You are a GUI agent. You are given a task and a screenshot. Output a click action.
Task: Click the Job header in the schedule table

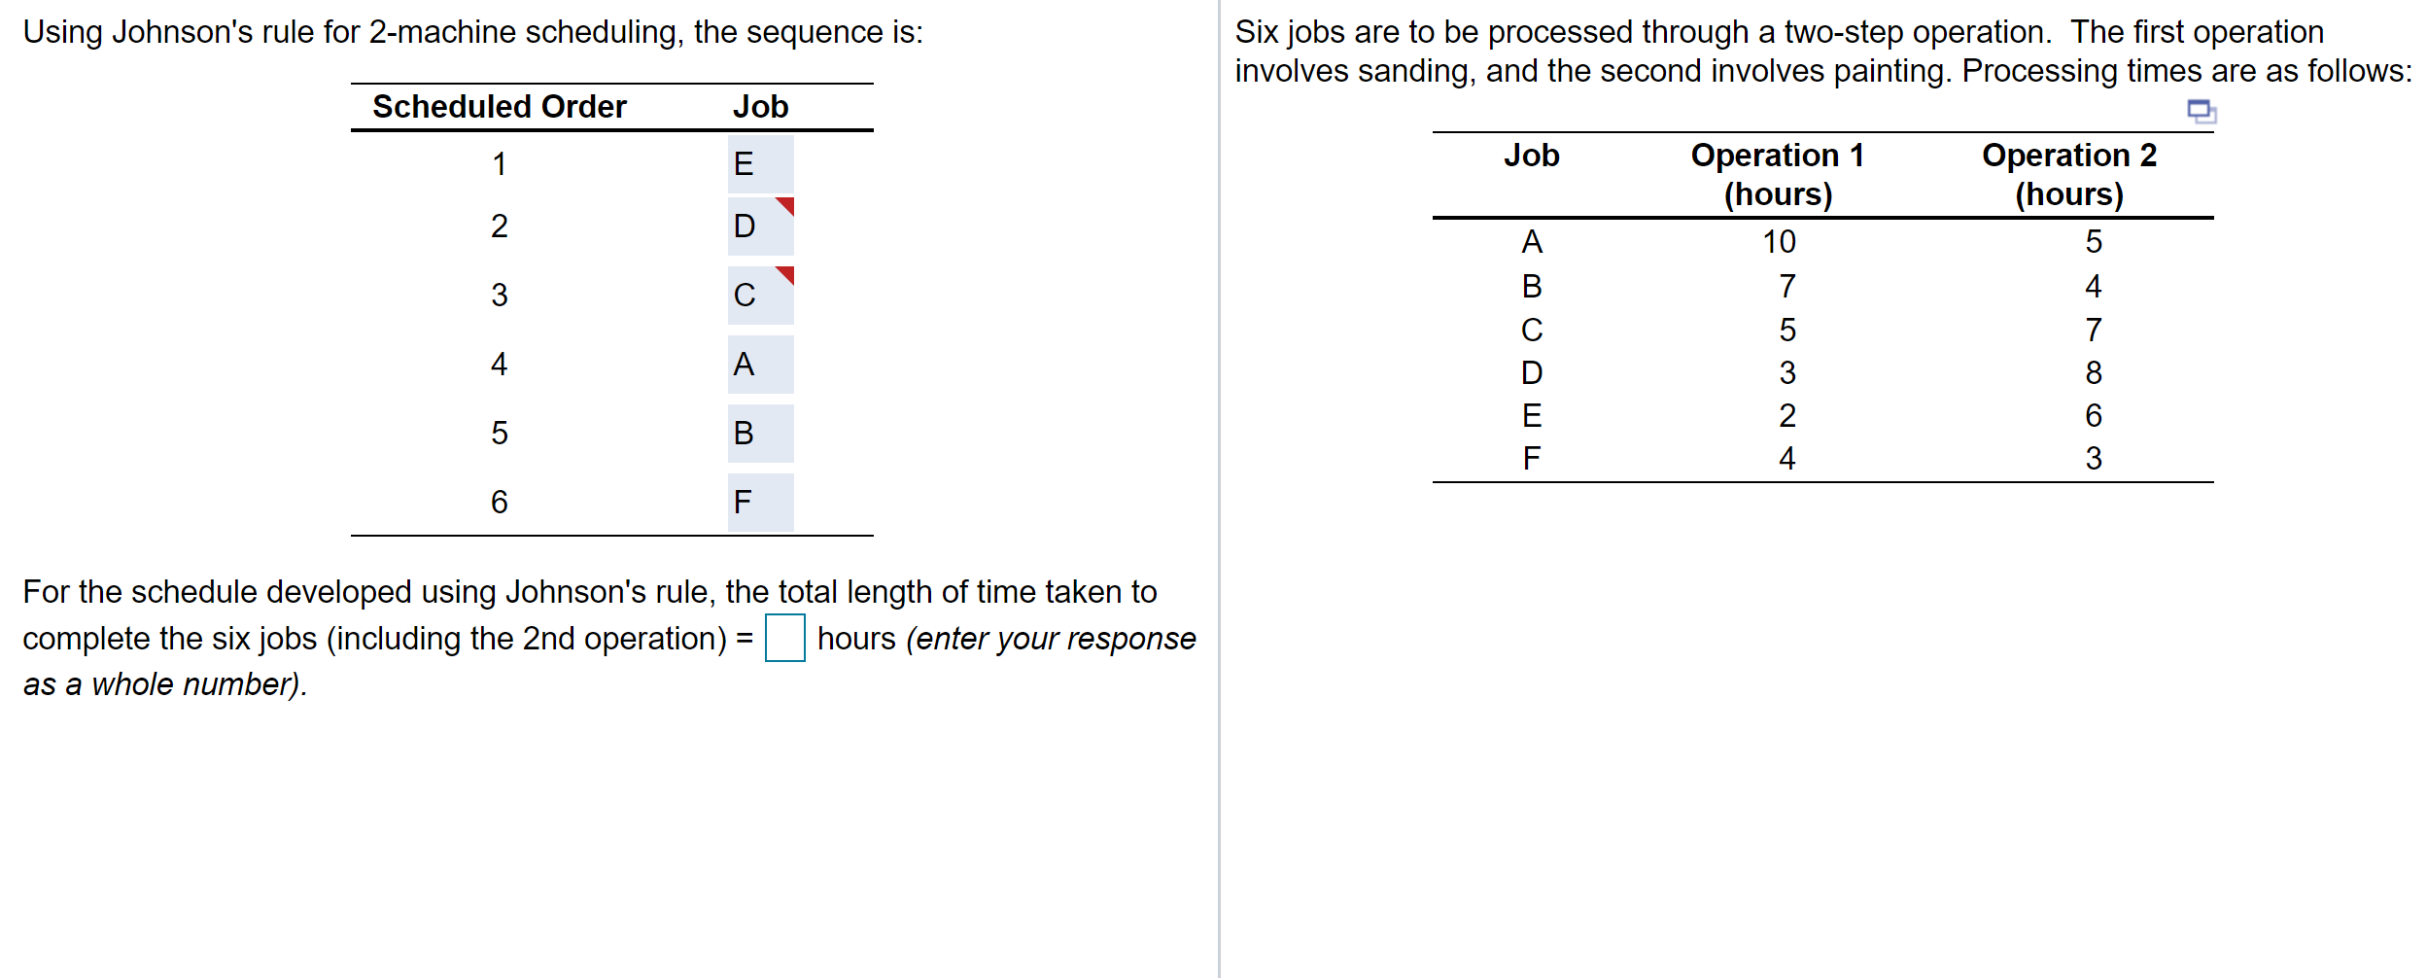pos(760,107)
